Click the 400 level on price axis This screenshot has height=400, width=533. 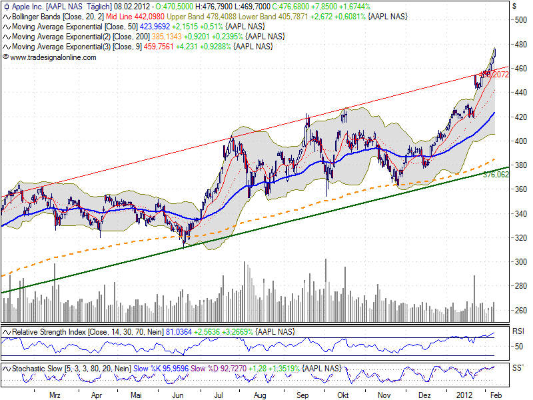coord(520,141)
